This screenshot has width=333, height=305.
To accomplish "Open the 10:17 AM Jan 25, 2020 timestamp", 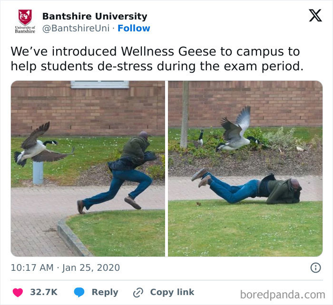I will 65,267.
